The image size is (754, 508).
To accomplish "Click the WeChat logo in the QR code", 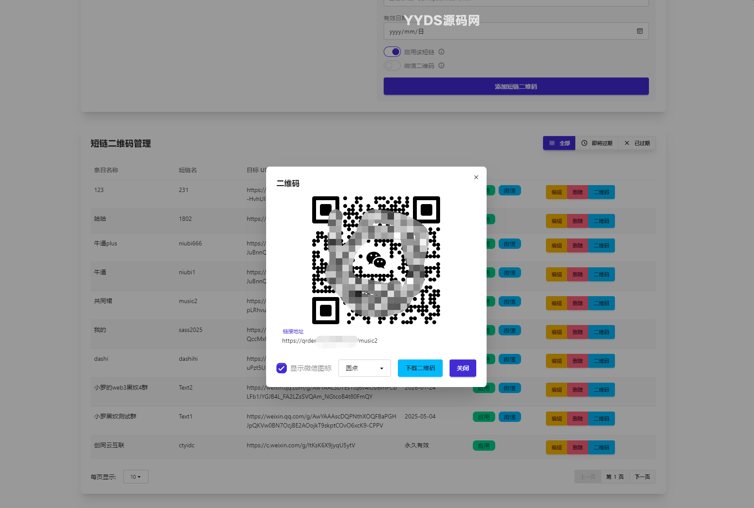I will (x=375, y=260).
